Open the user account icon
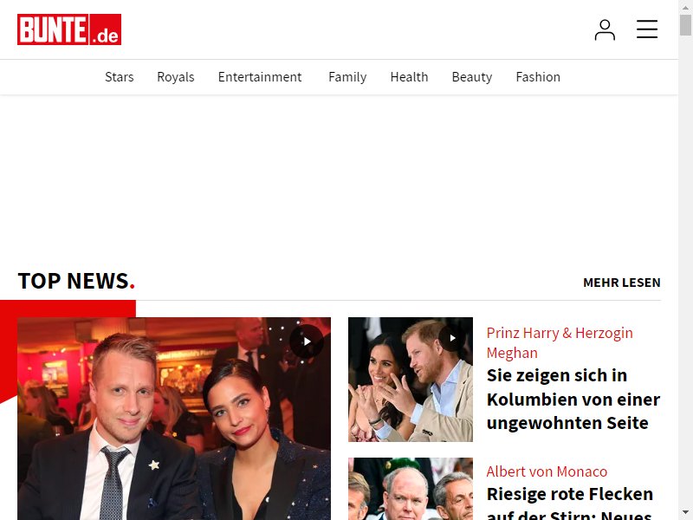This screenshot has height=520, width=693. (x=605, y=29)
